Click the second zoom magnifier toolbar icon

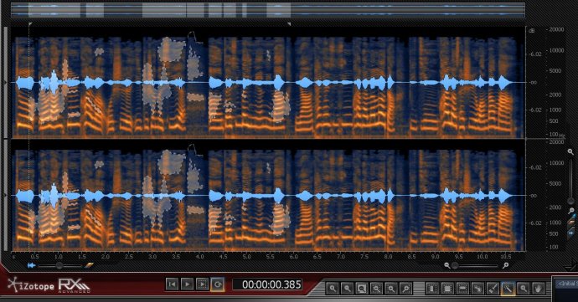348,289
